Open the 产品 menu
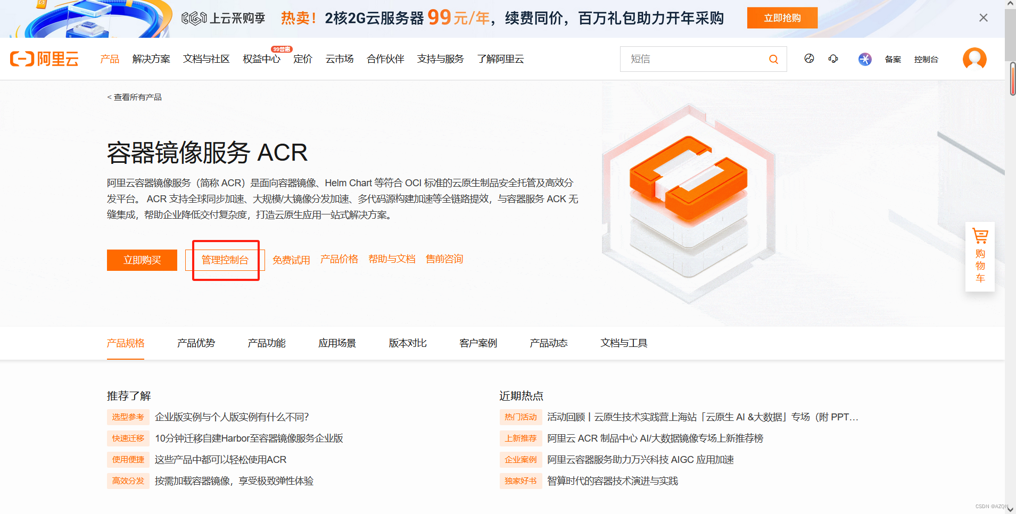This screenshot has height=514, width=1016. click(110, 59)
